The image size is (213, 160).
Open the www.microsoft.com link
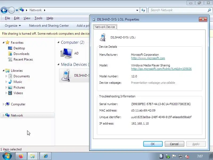(x=148, y=58)
